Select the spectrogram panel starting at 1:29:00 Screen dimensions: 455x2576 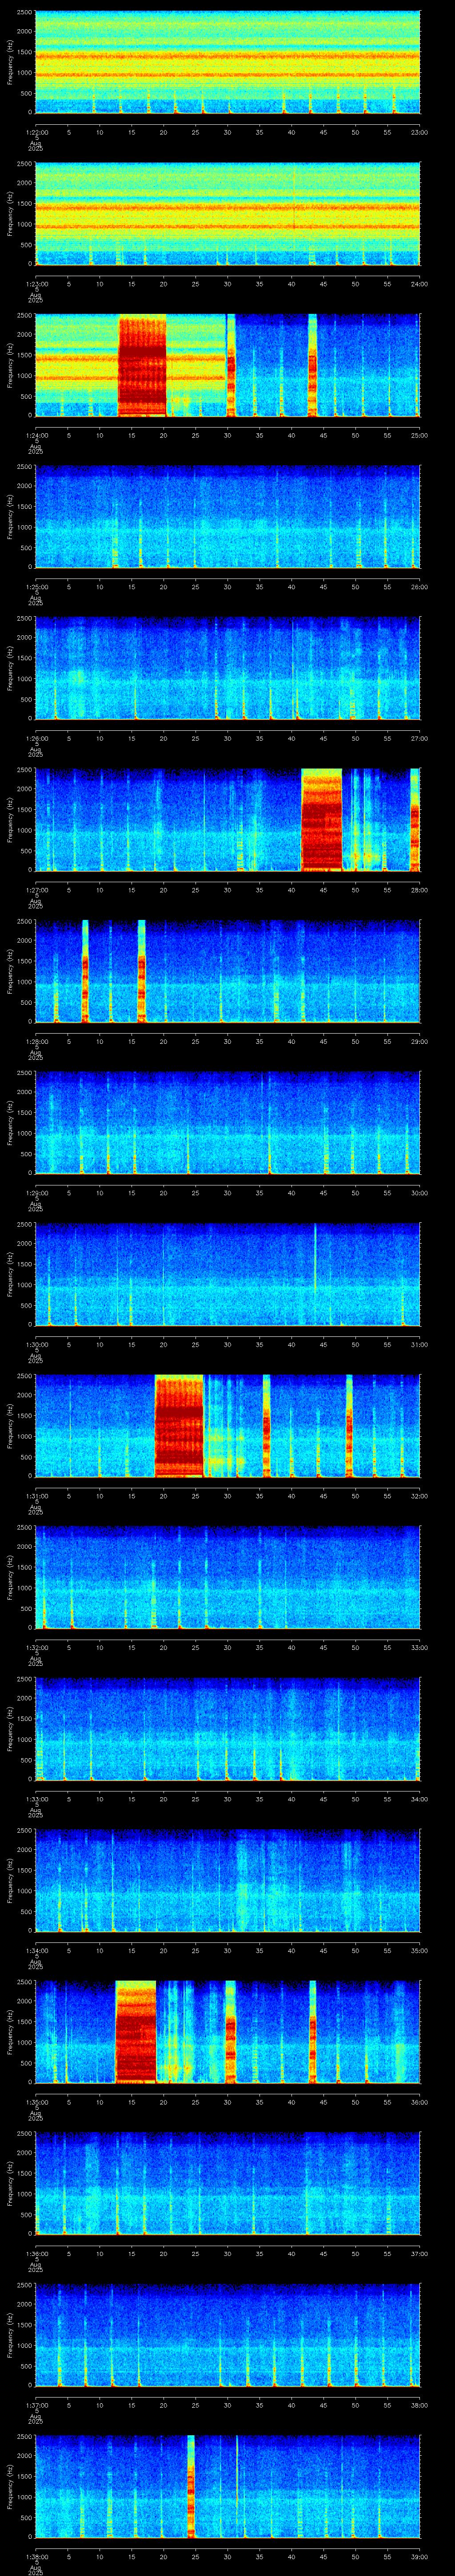tap(228, 1122)
